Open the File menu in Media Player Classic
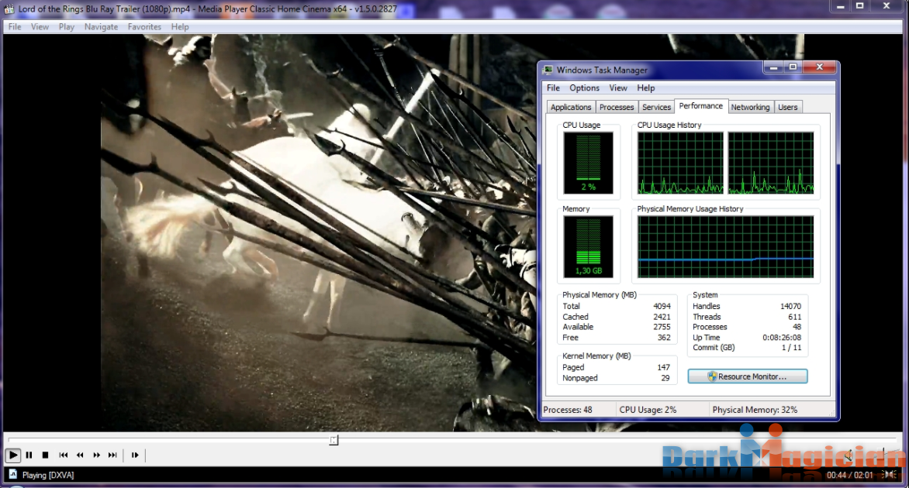Image resolution: width=909 pixels, height=488 pixels. pyautogui.click(x=15, y=26)
